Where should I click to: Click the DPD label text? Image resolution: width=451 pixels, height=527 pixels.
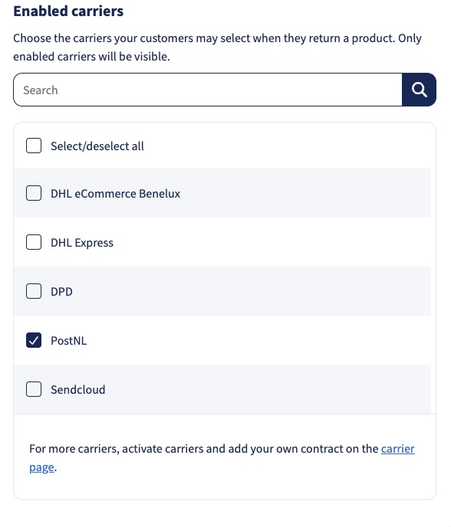tap(61, 291)
